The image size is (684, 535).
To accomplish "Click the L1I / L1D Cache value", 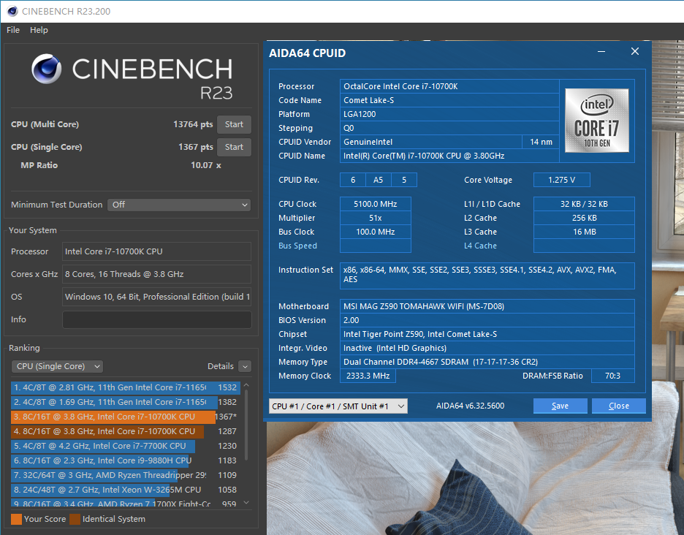I will tap(584, 204).
